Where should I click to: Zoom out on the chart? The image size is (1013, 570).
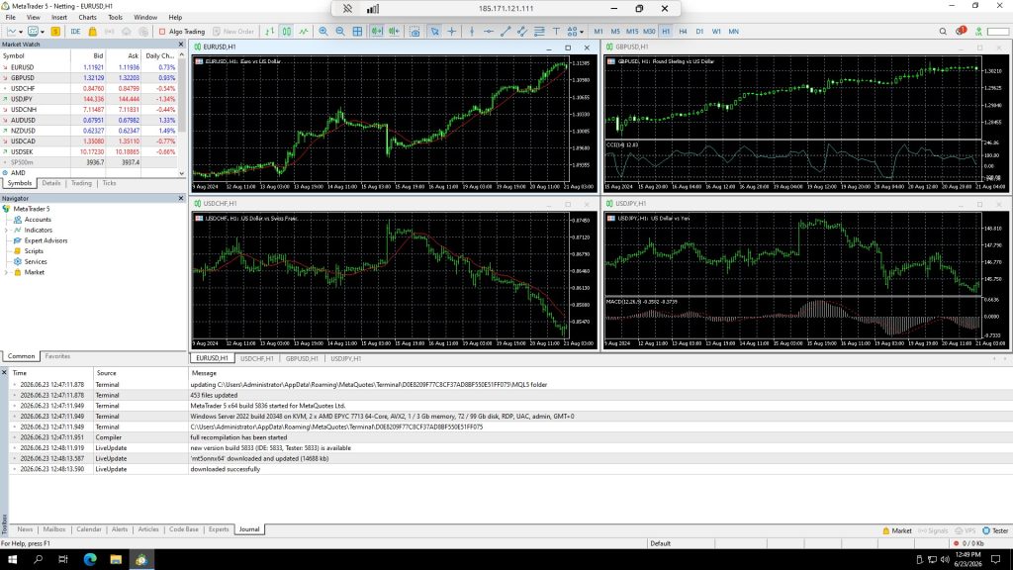(x=340, y=31)
